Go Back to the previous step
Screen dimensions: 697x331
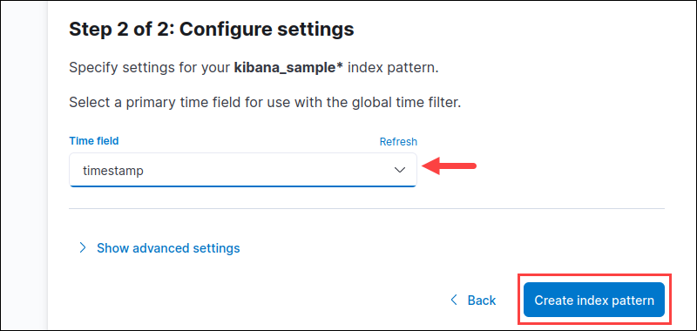click(482, 301)
